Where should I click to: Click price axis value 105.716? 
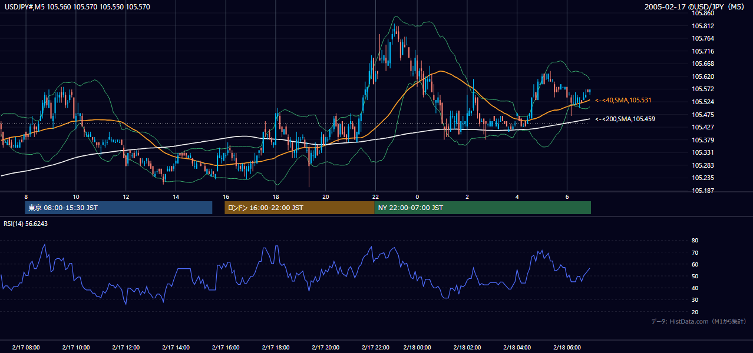point(703,51)
